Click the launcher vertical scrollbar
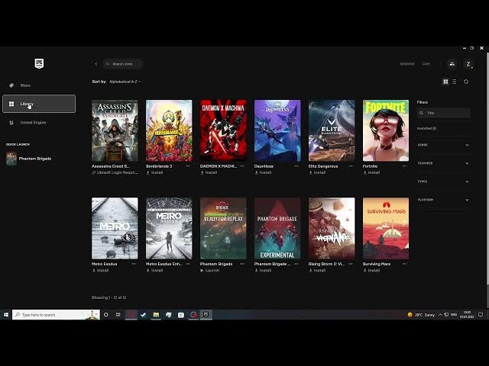Image resolution: width=489 pixels, height=366 pixels. coord(487,168)
